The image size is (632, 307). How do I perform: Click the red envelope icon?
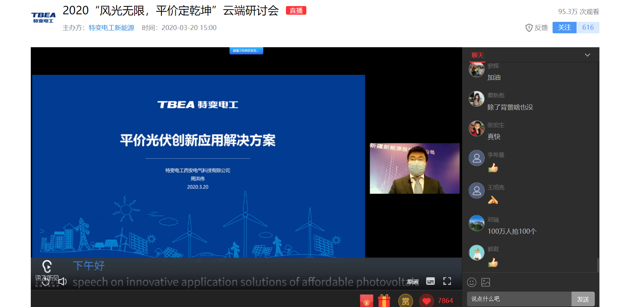[x=366, y=301]
